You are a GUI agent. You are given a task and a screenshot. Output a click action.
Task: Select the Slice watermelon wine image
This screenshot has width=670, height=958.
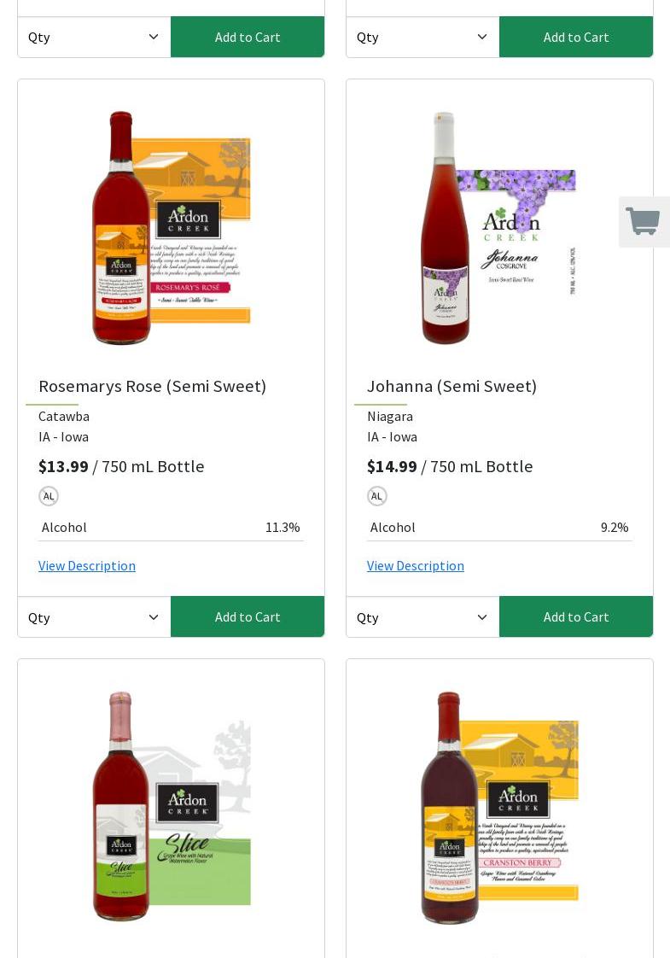click(x=171, y=807)
